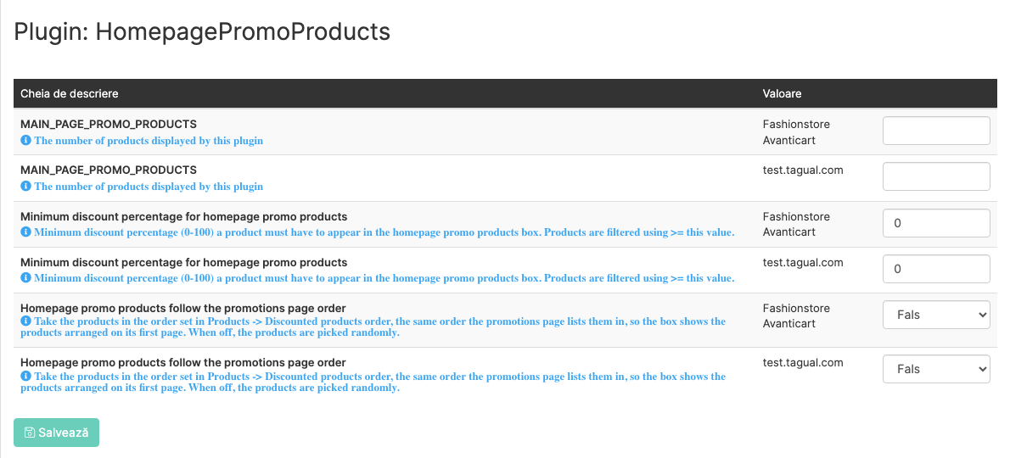Click Fashionstore Avanticart text in first row
The image size is (1010, 458).
[x=796, y=131]
